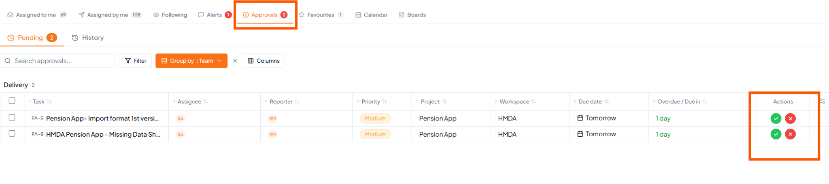Open task HMDA Pension App - Missing Data
The width and height of the screenshot is (829, 184).
(x=103, y=134)
